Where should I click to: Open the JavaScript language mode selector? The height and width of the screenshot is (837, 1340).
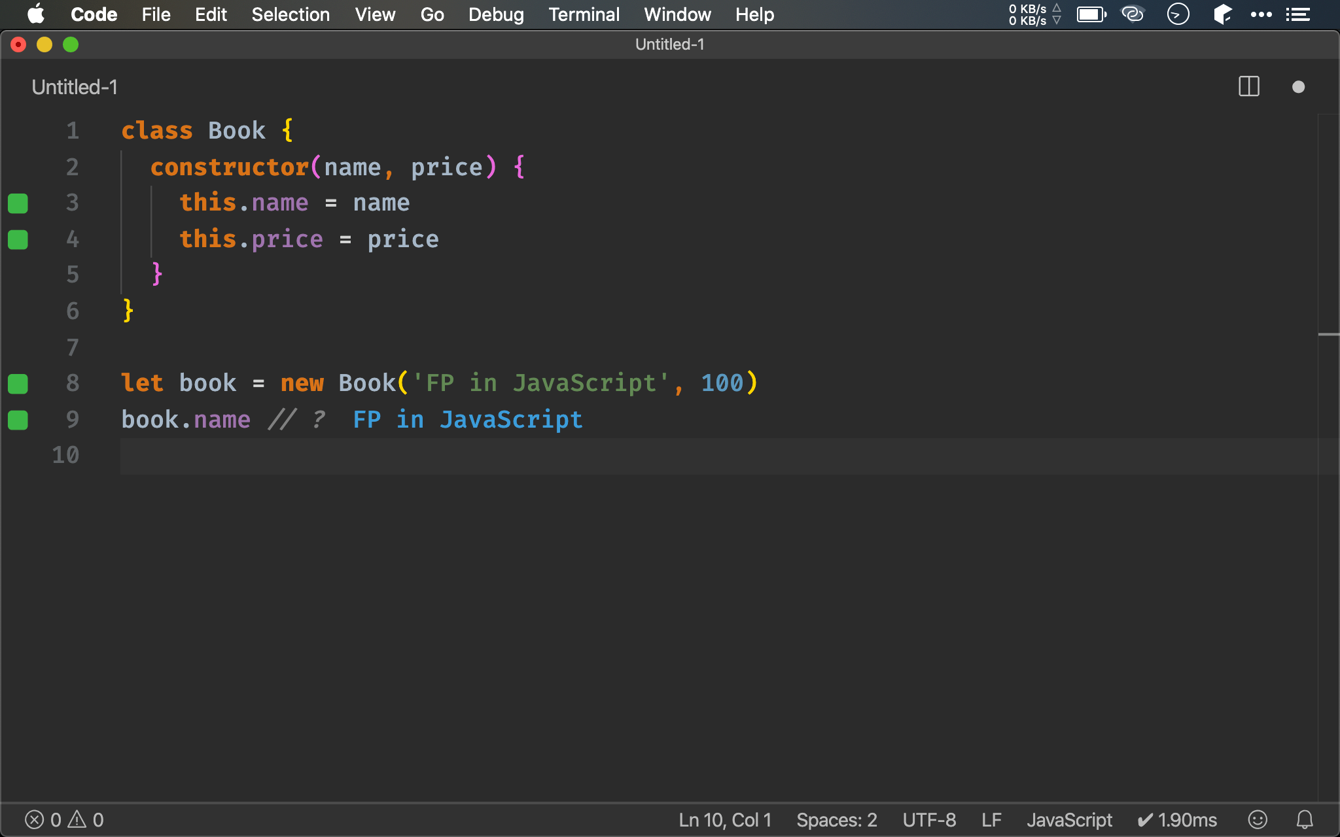point(1069,819)
